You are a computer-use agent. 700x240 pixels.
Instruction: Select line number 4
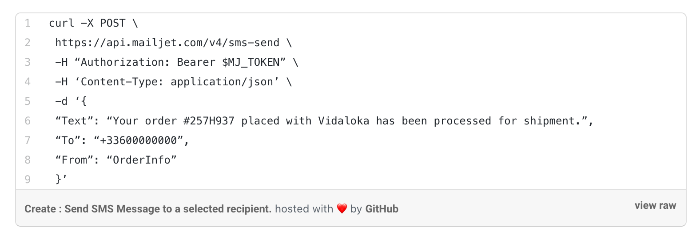coord(28,82)
